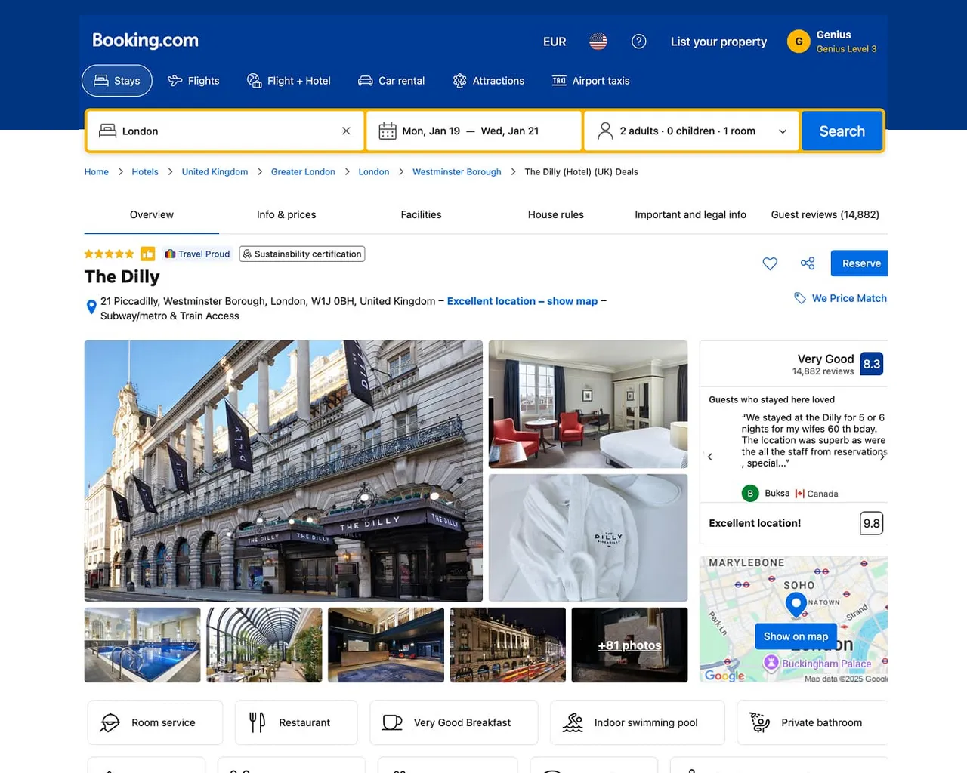Click the thumbs-up preferred partner badge
Viewport: 967px width, 773px height.
coord(148,254)
